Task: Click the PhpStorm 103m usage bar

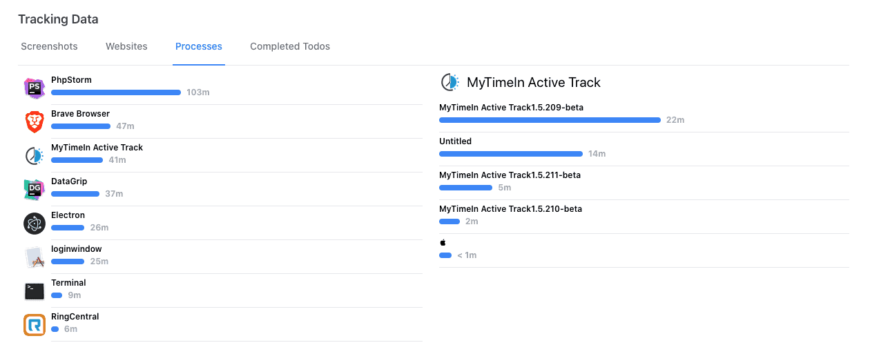Action: (115, 92)
